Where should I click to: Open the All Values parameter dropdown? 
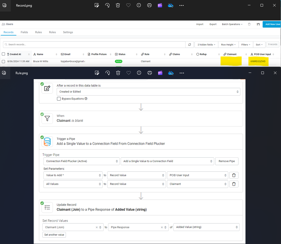coord(73,184)
